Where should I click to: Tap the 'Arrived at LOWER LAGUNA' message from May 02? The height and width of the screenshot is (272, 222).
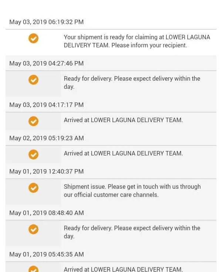point(123,153)
